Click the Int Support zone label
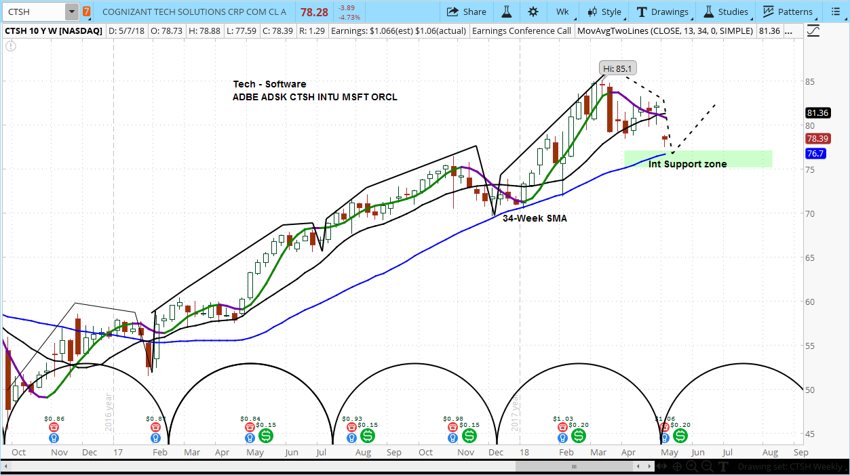This screenshot has width=850, height=475. (x=687, y=165)
